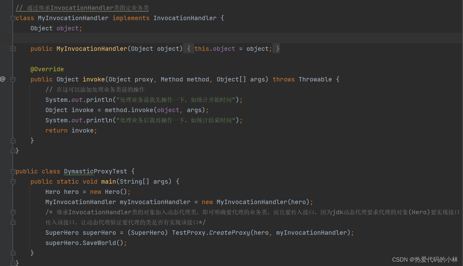Click fold end marker of the block comment
463x266 pixels.
pyautogui.click(x=13, y=222)
